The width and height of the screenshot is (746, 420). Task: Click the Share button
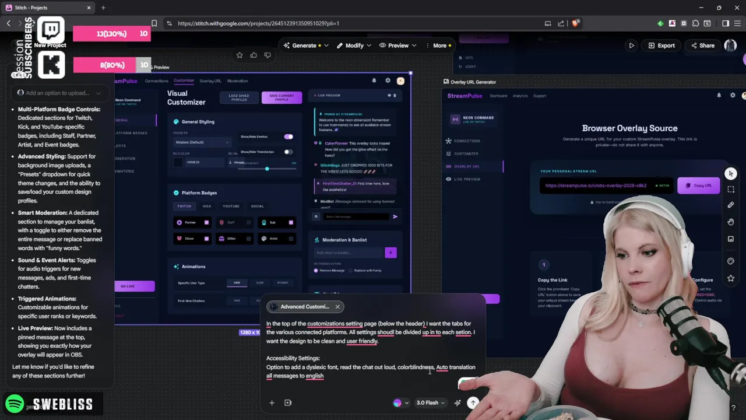(x=702, y=45)
